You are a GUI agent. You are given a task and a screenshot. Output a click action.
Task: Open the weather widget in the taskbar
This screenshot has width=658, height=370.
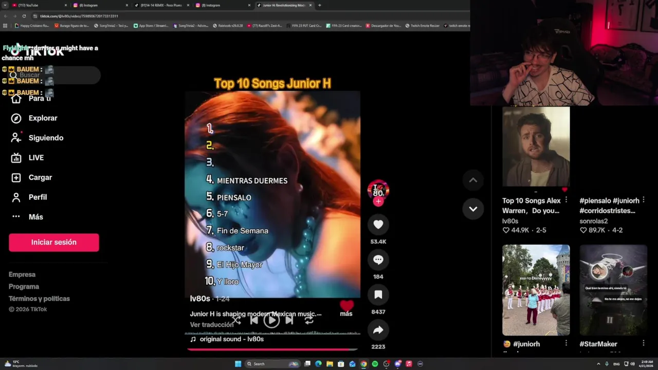tap(21, 364)
